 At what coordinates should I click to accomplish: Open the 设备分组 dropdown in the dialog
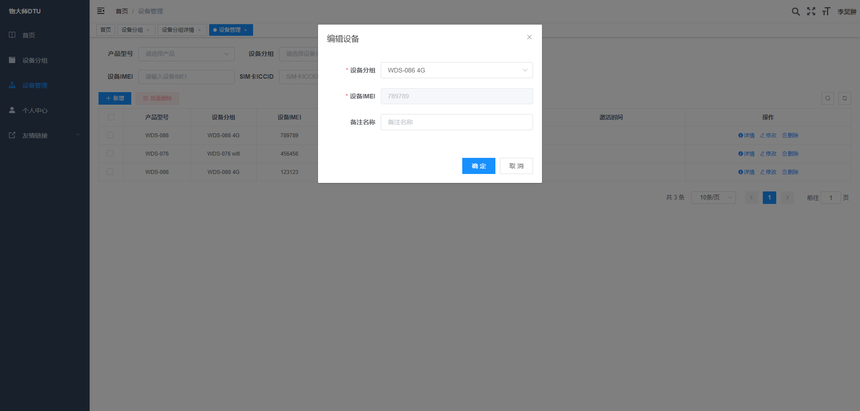(456, 70)
